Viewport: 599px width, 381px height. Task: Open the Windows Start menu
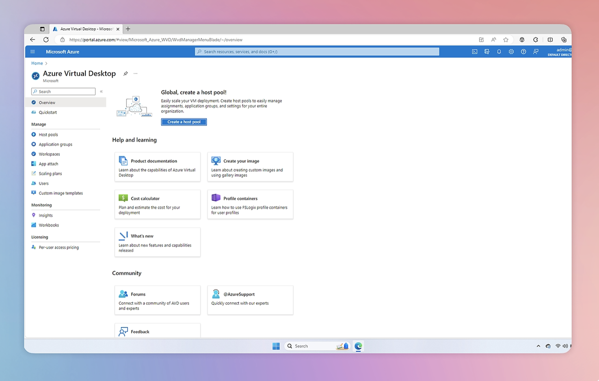(276, 346)
